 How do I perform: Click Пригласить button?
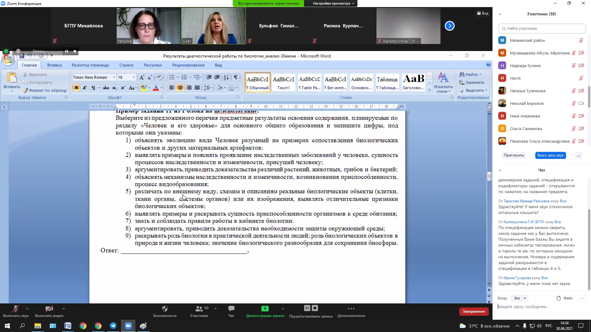[513, 155]
